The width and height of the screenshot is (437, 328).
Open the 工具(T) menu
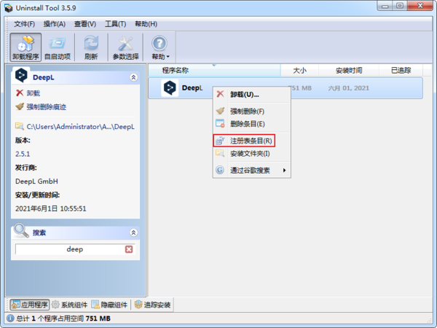115,24
